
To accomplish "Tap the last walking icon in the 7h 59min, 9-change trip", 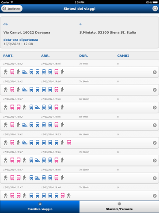I will [x=69, y=195].
